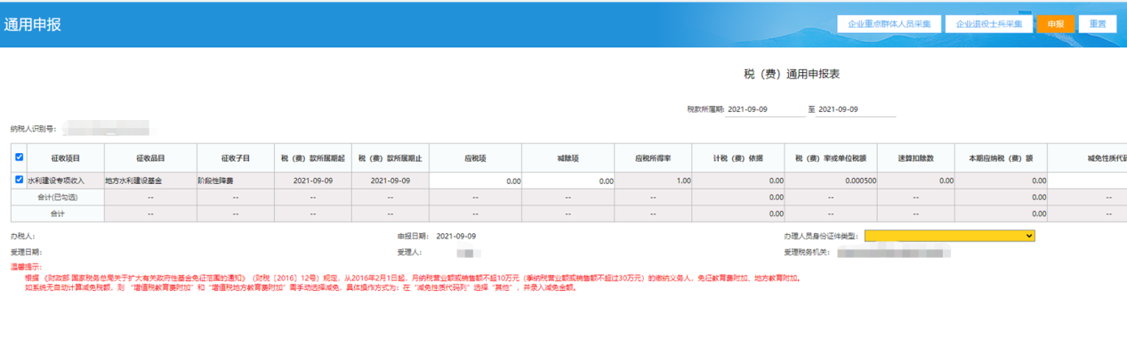1127x354 pixels.
Task: Click the 本期应纳税（费）额 column header
Action: point(1001,158)
